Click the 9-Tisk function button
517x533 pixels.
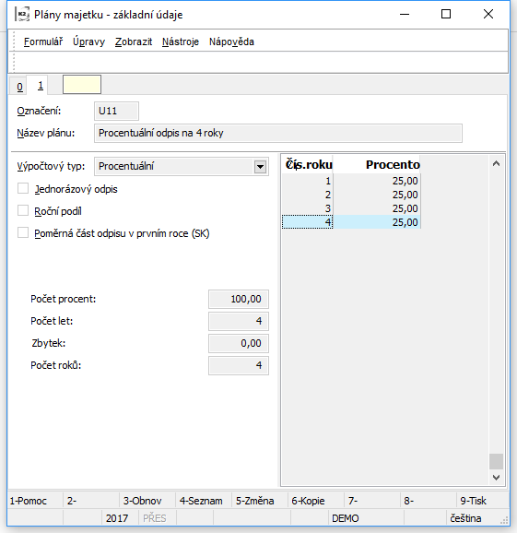[x=473, y=501]
